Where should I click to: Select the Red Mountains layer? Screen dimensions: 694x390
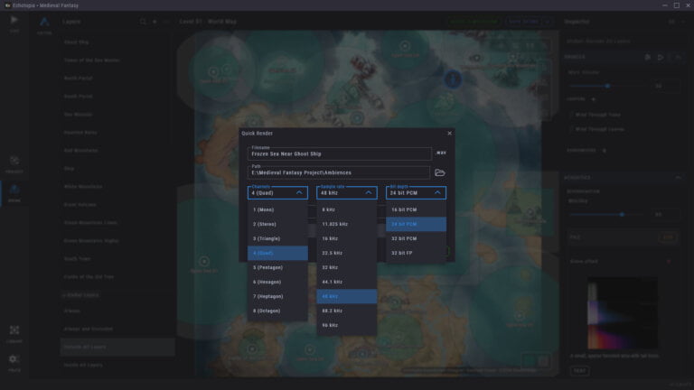tap(117, 151)
